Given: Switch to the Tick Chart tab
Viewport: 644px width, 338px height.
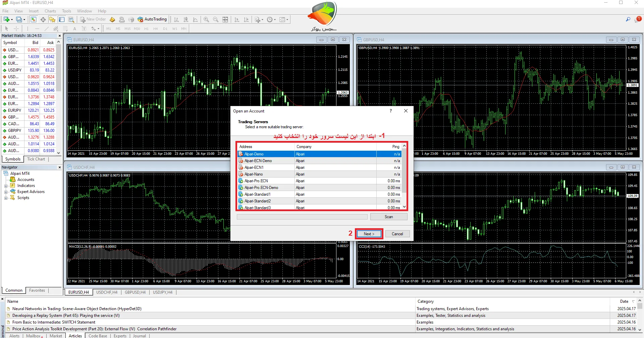Looking at the screenshot, I should pyautogui.click(x=36, y=159).
